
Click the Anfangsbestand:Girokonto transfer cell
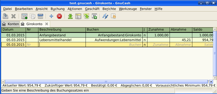coord(114,35)
